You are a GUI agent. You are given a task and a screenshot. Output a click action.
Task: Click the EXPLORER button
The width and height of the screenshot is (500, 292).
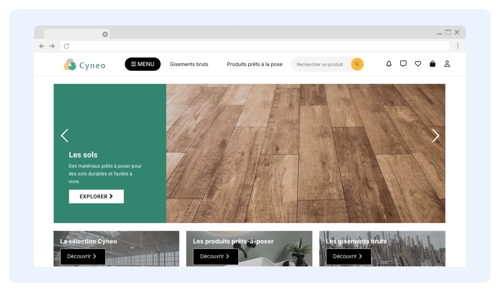pos(96,196)
